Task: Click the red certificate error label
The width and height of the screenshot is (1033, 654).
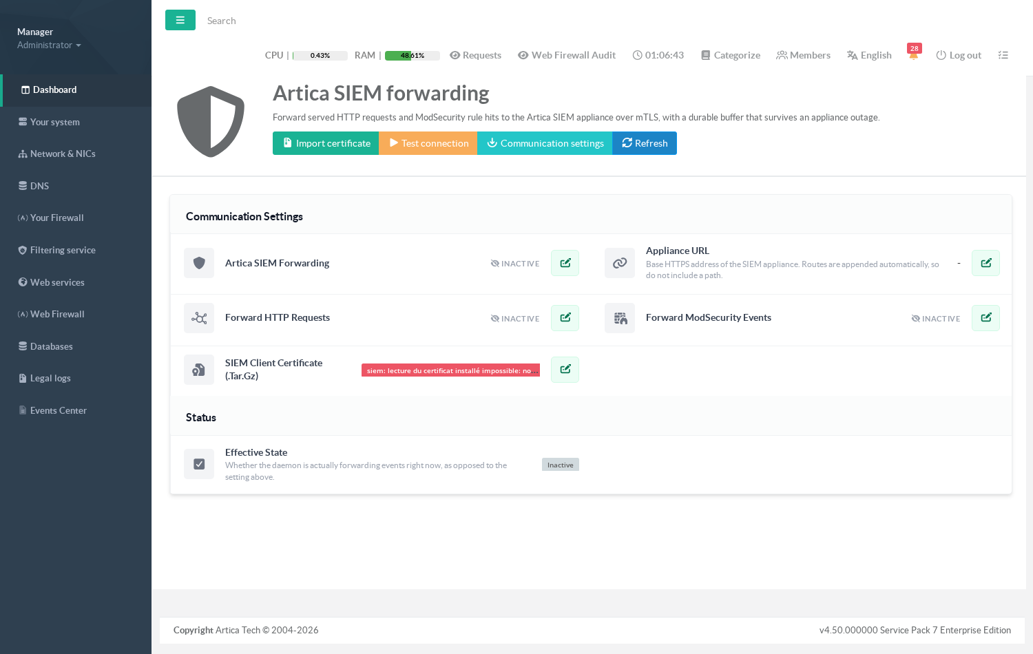Action: pyautogui.click(x=450, y=370)
